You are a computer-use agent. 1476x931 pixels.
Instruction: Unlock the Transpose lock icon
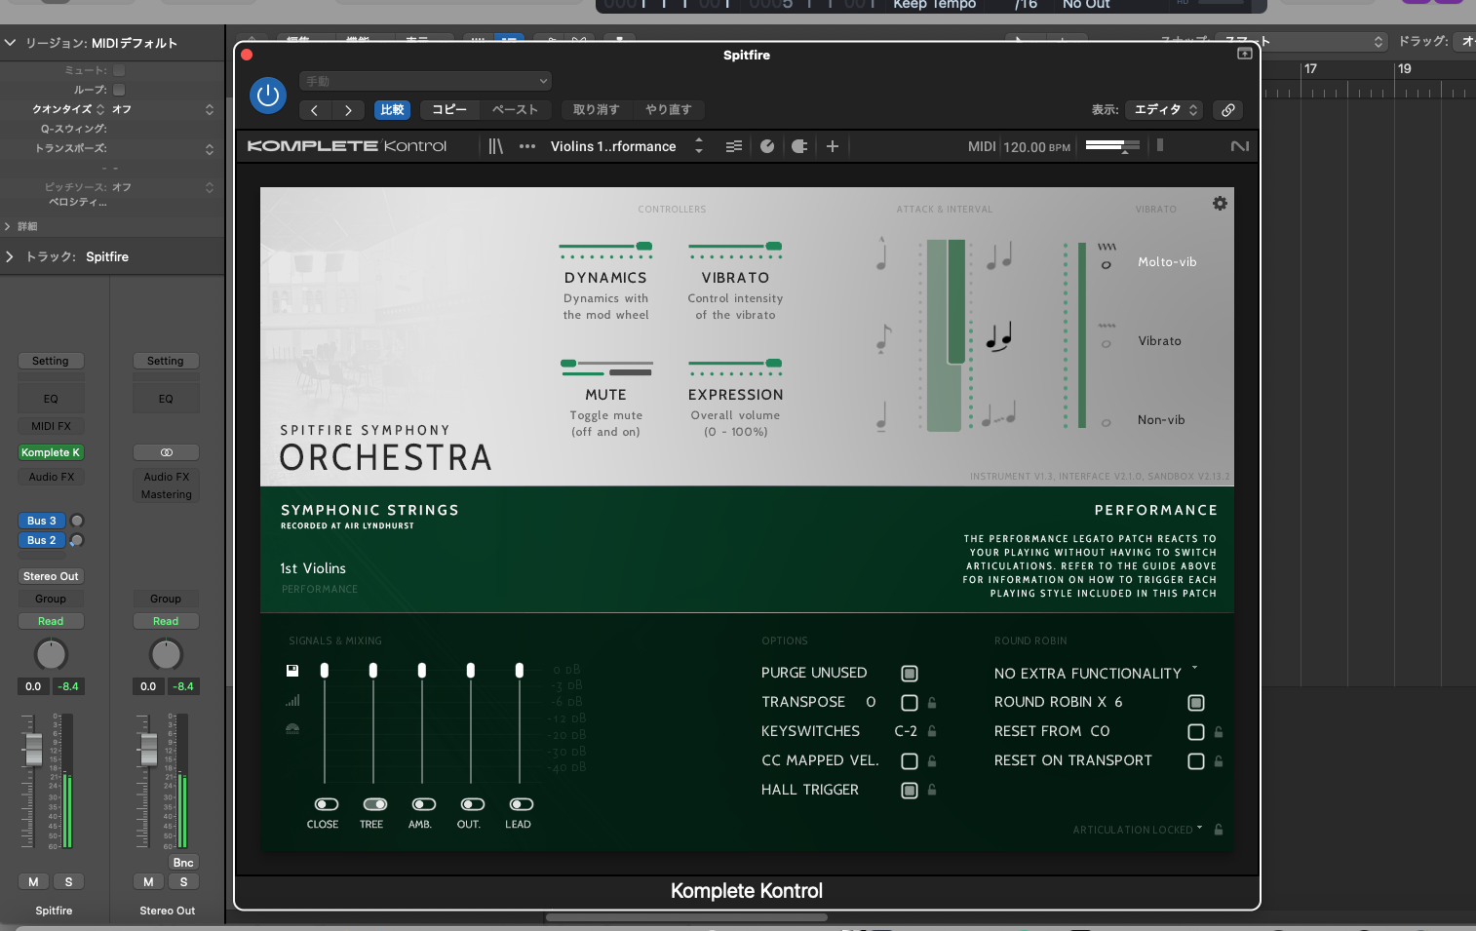click(932, 703)
